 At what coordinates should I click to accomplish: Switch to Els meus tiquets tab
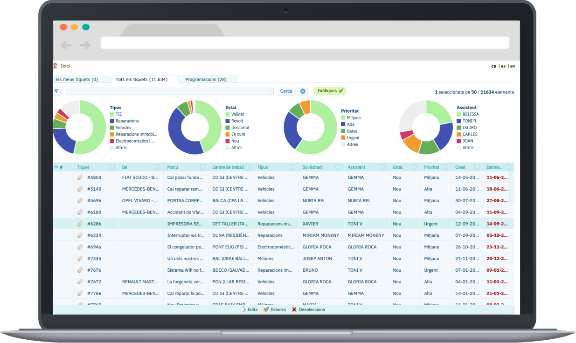pos(81,79)
